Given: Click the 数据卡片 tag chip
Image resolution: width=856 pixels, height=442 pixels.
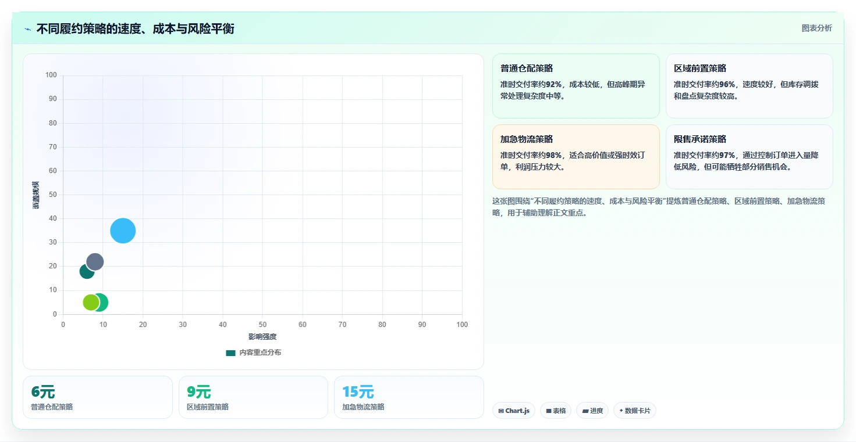Looking at the screenshot, I should pos(635,411).
